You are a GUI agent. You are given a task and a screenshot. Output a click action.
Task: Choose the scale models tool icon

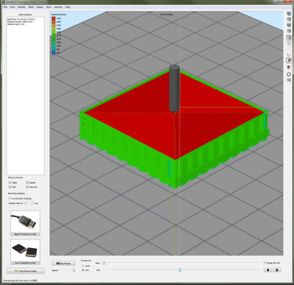click(x=289, y=49)
